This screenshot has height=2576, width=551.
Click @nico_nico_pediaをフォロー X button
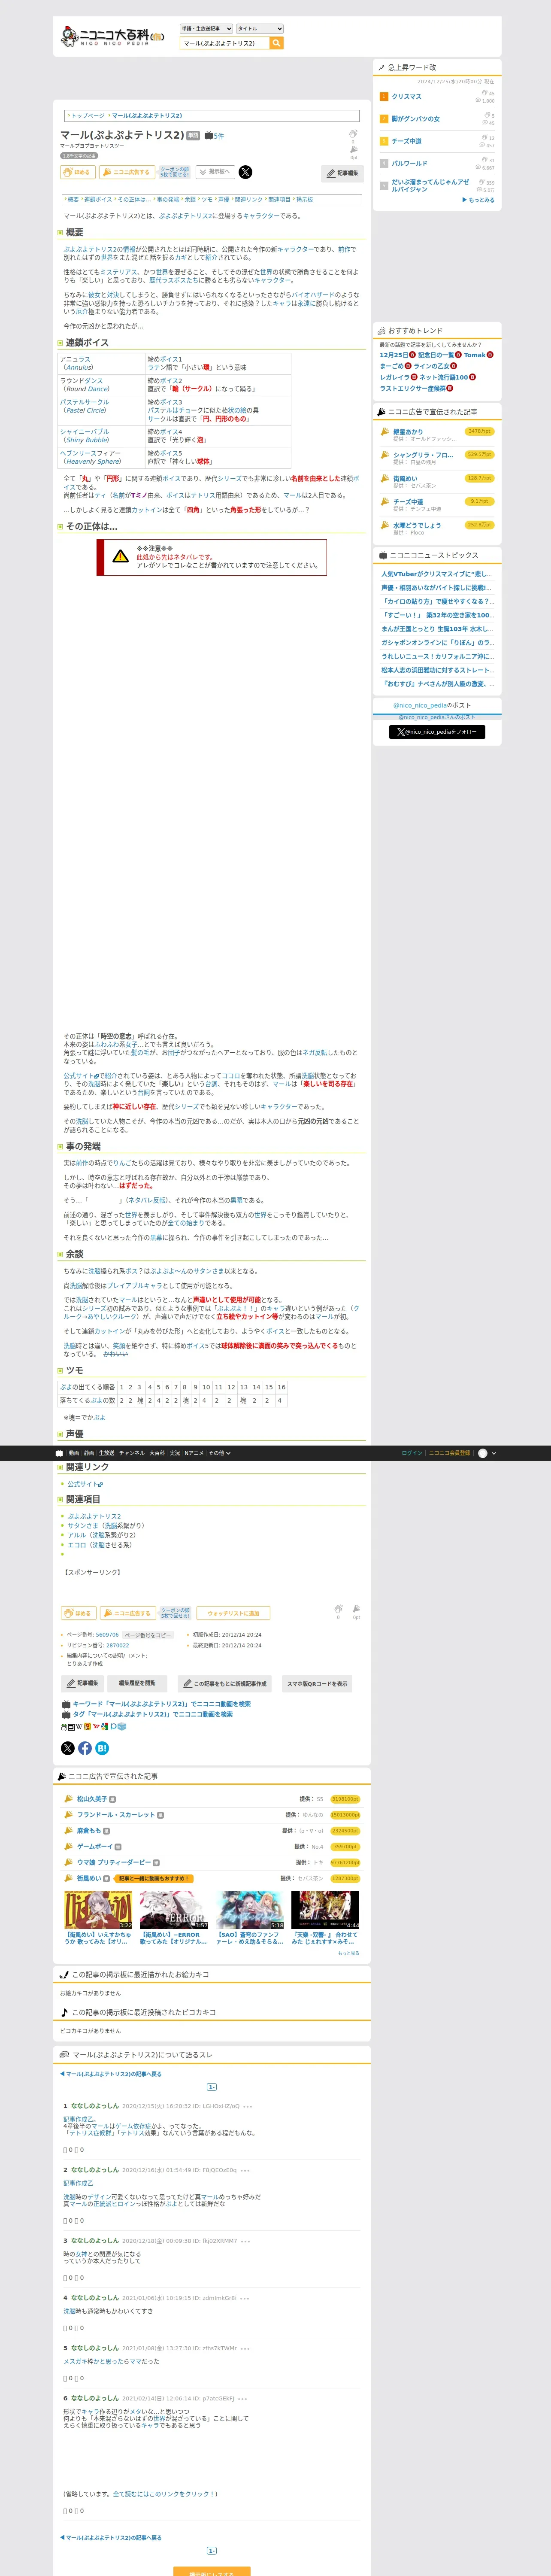(437, 732)
